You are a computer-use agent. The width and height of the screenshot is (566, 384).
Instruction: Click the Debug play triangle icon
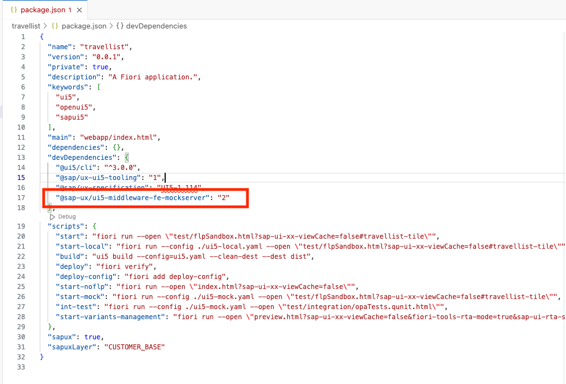(x=52, y=217)
